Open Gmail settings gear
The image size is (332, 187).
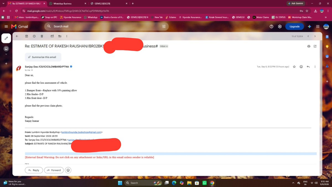[x=280, y=26]
